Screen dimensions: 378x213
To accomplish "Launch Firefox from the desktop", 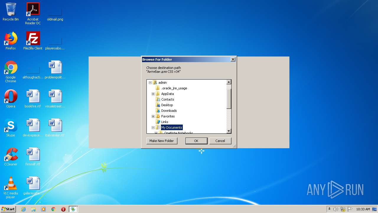I will click(x=11, y=41).
